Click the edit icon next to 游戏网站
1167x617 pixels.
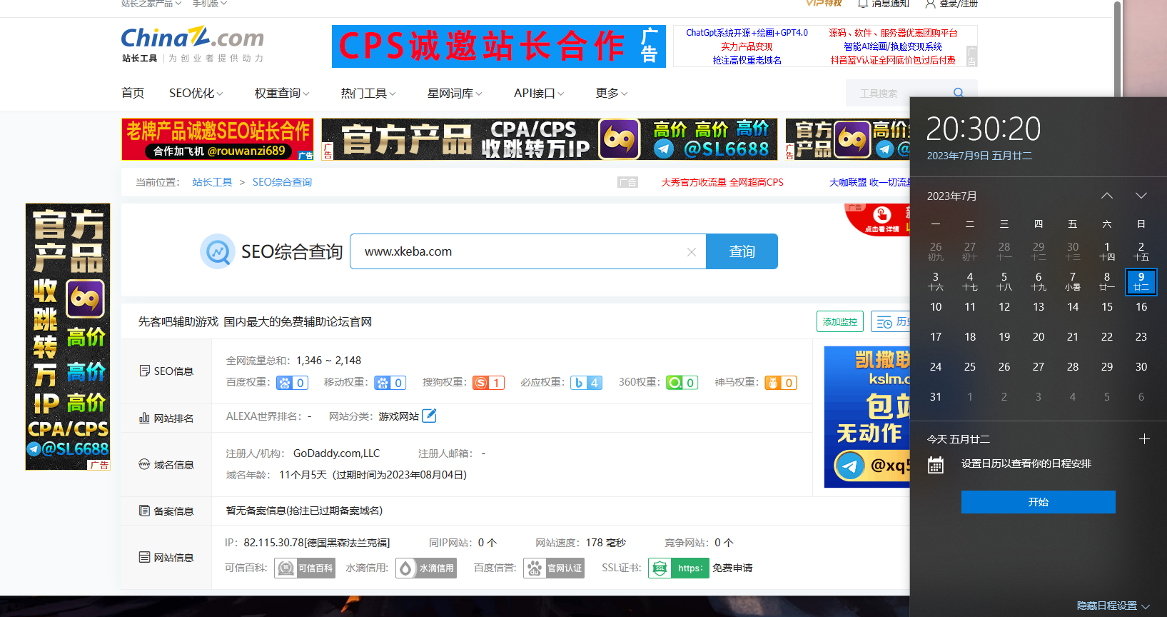(429, 416)
